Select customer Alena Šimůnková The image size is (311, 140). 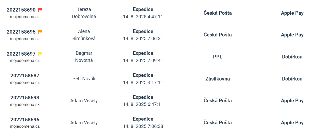point(84,35)
